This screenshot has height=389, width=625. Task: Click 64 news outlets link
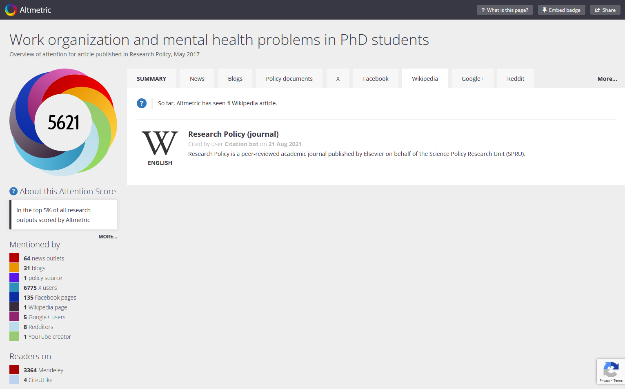click(44, 258)
